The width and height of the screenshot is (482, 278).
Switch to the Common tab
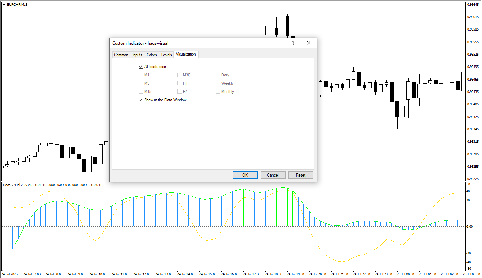[x=121, y=55]
